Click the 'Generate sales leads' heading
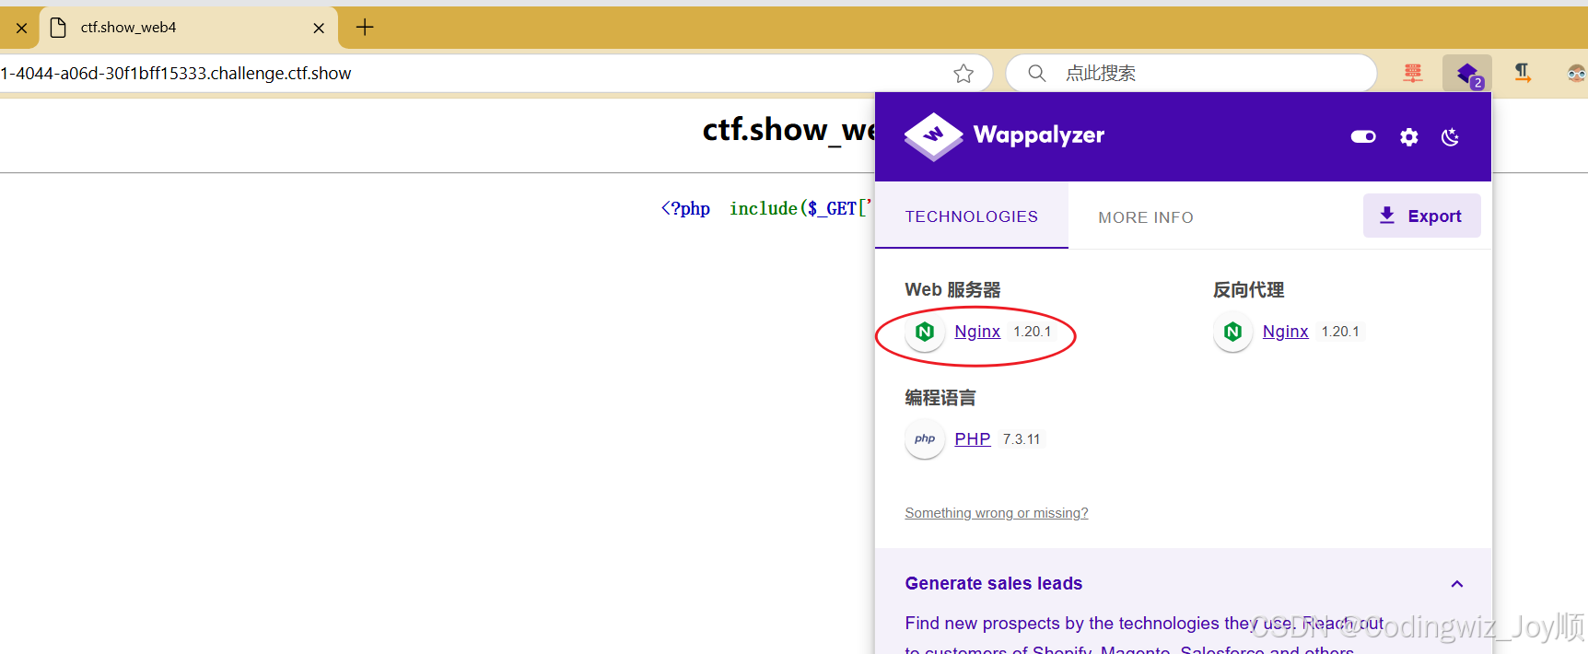 point(993,584)
